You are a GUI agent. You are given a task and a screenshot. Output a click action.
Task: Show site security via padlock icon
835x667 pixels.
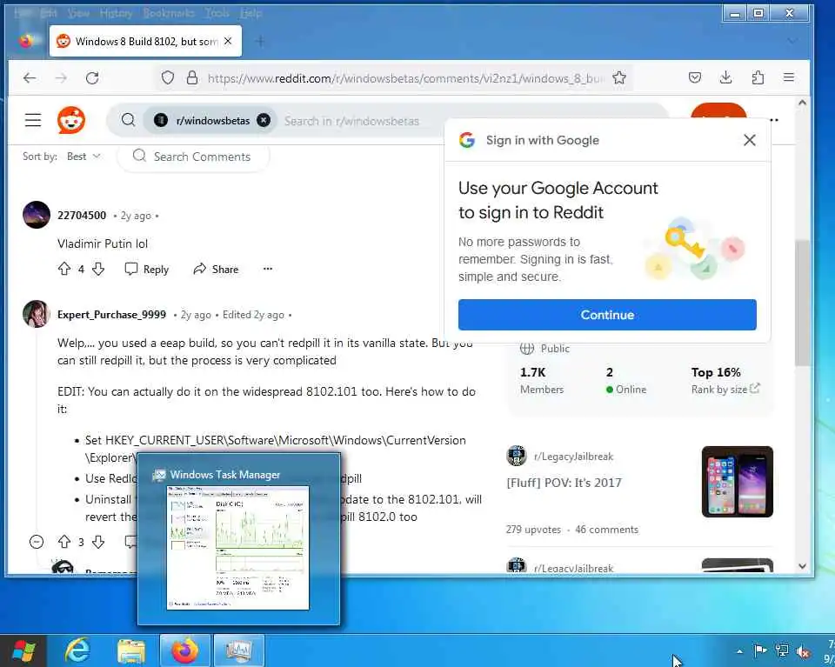coord(192,78)
